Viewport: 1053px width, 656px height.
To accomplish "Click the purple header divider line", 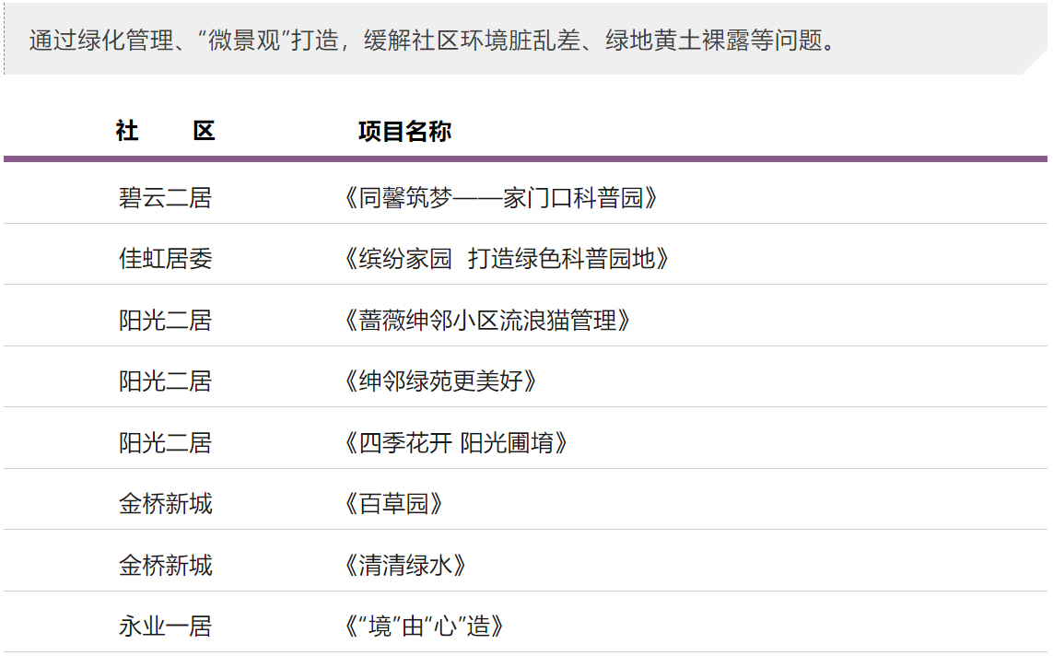I will point(525,159).
